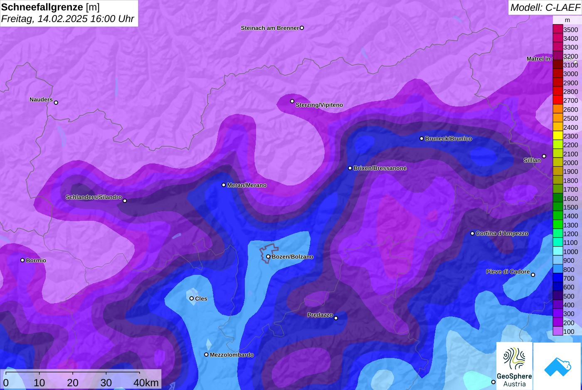Image resolution: width=582 pixels, height=390 pixels.
Task: Select the Cortina d'Ampezzo marker dot
Action: coord(472,233)
